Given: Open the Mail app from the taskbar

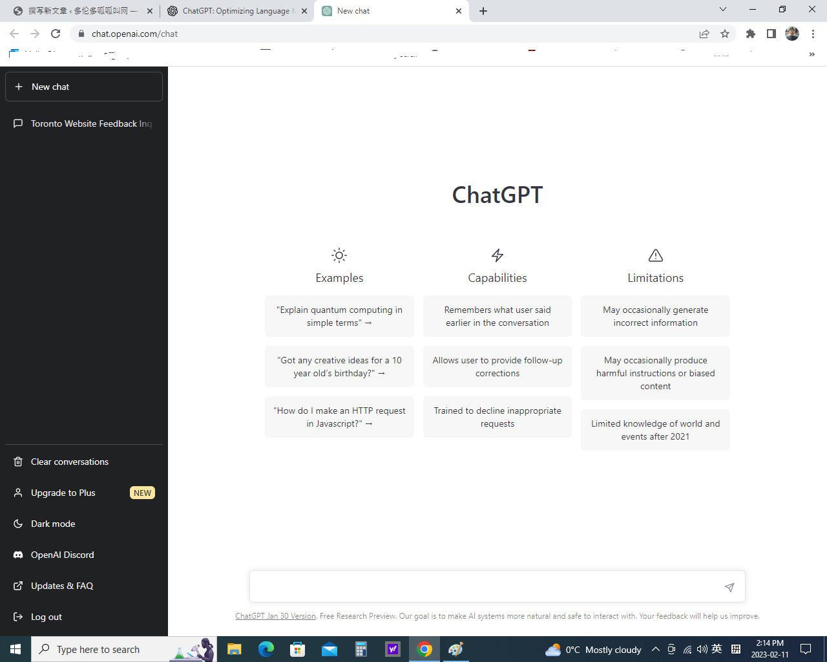Looking at the screenshot, I should (329, 649).
